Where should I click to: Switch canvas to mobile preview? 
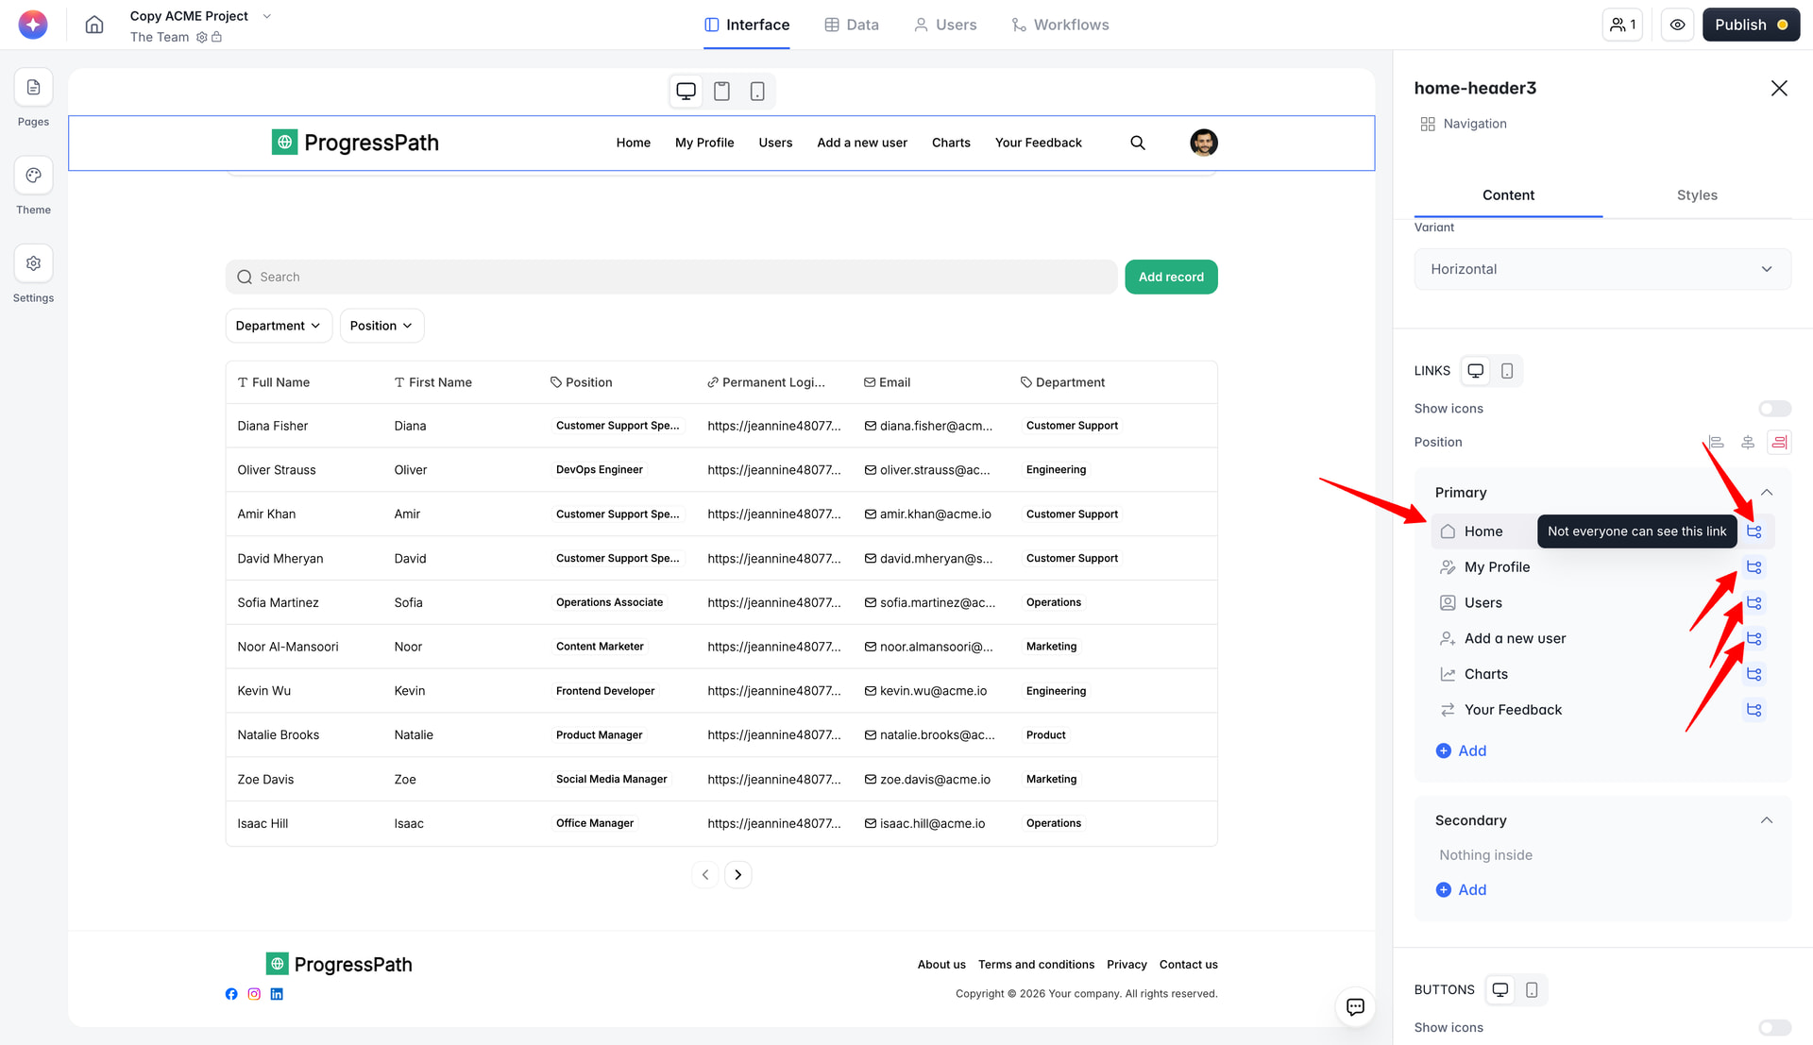tap(757, 92)
